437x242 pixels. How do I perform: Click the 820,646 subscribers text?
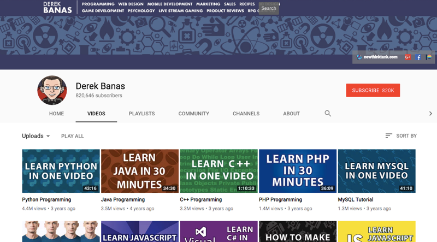[x=99, y=96]
